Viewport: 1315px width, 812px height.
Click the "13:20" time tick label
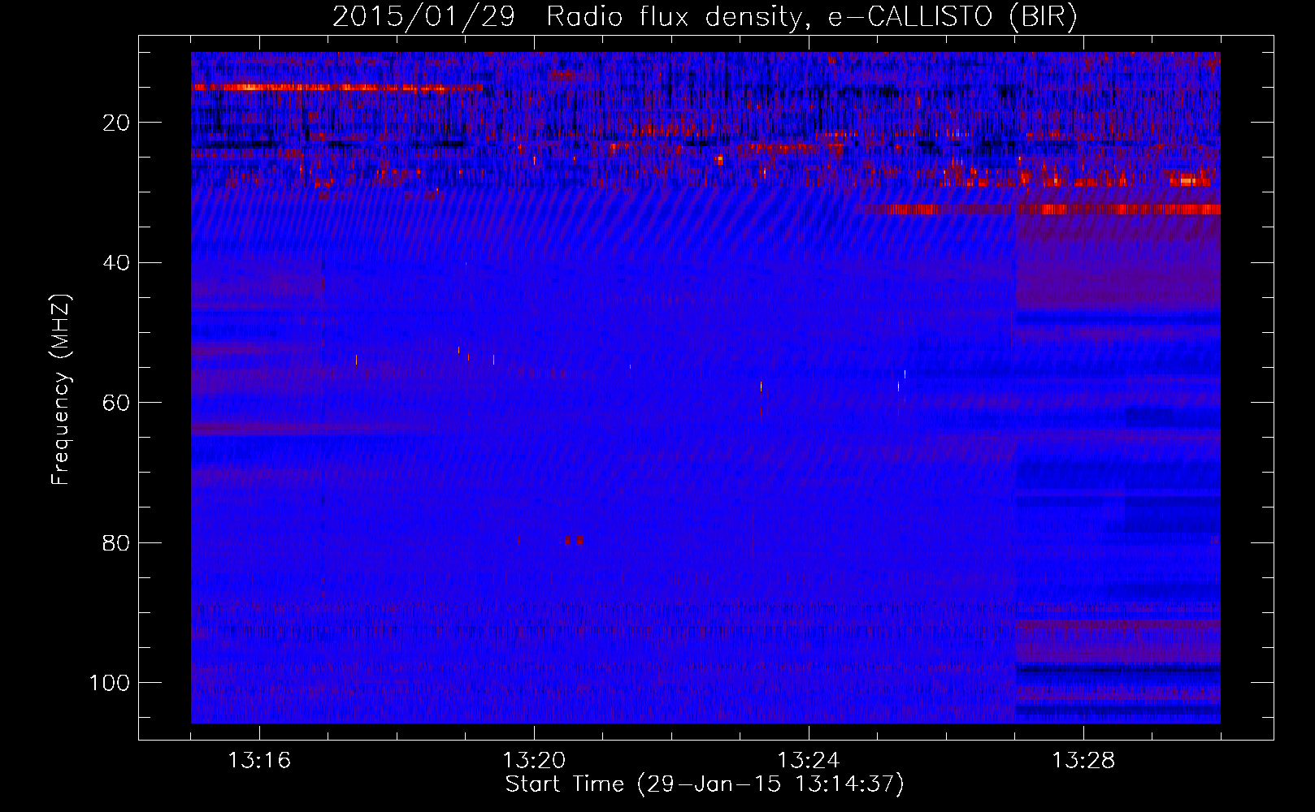pos(534,761)
